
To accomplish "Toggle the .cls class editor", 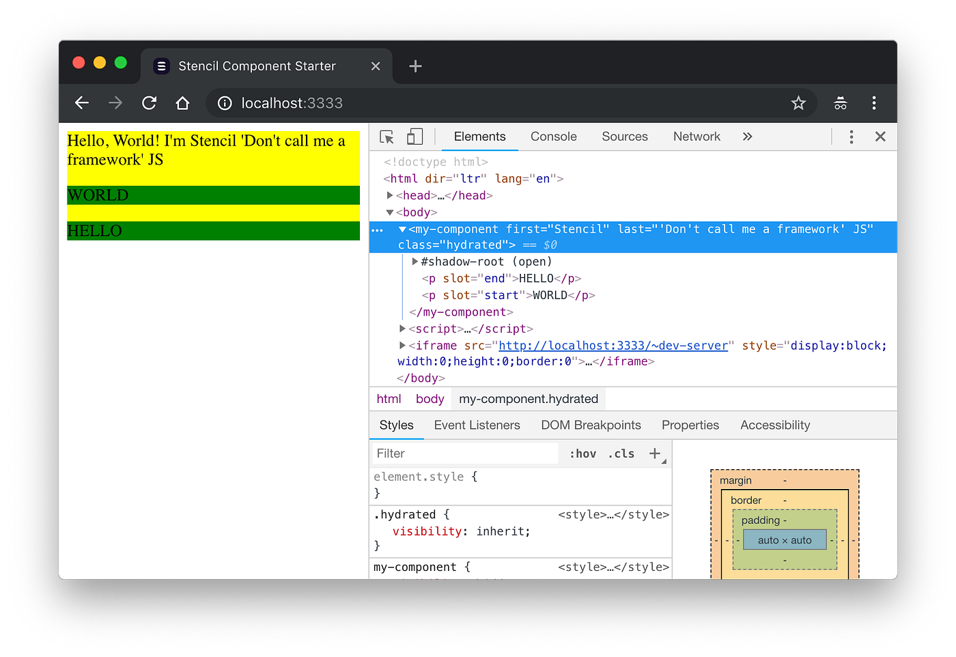I will [621, 453].
